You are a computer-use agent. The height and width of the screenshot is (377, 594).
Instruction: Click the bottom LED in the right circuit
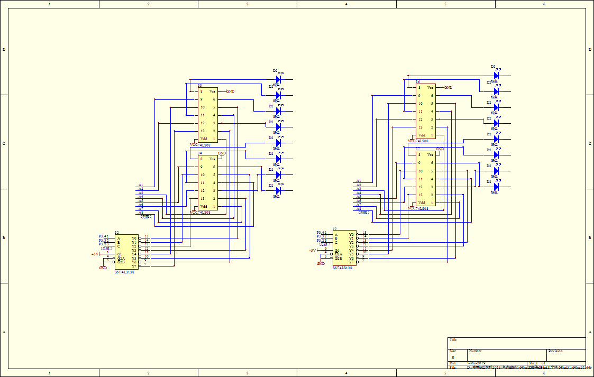click(x=496, y=186)
